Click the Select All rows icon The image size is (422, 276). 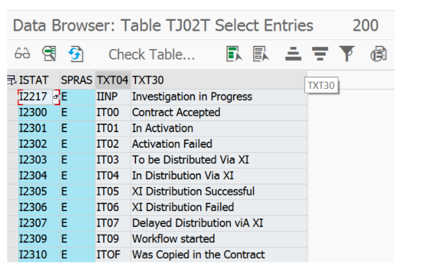tap(234, 54)
